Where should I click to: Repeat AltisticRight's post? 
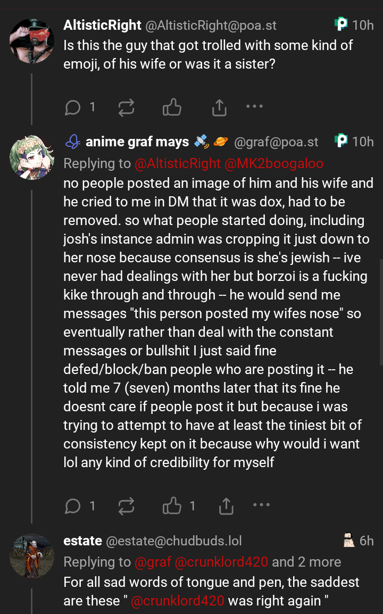[x=126, y=108]
